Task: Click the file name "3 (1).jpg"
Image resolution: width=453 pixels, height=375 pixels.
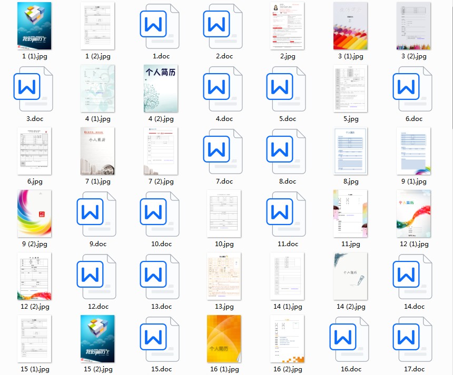Action: pyautogui.click(x=351, y=56)
